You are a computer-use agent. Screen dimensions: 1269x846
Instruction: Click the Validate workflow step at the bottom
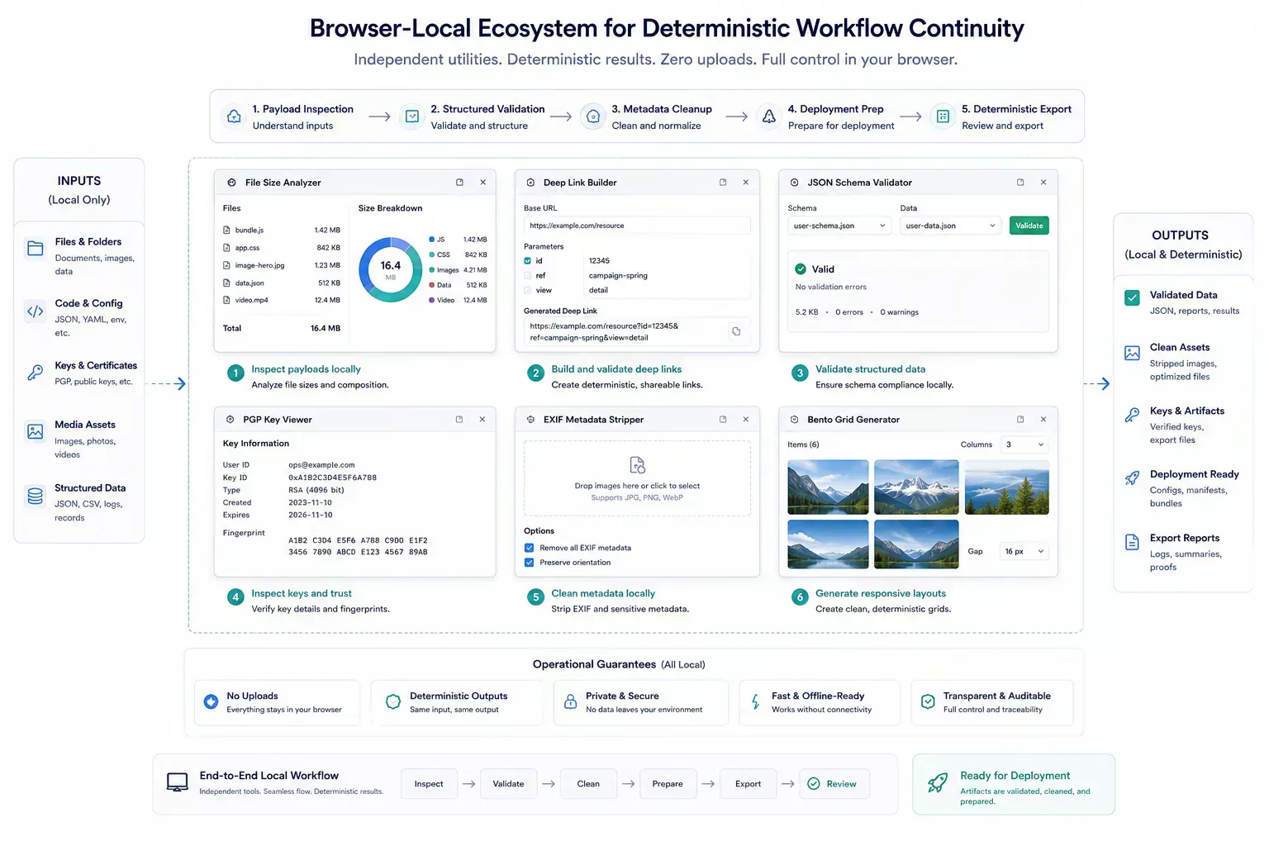[508, 784]
